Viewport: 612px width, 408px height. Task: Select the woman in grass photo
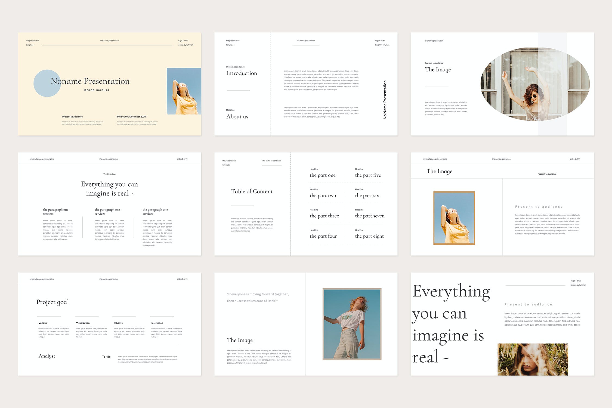(533, 359)
